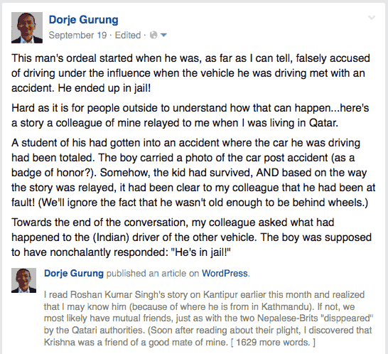Screen dimensions: 388x354
Task: Click "Nepalese-Brits" in the article excerpt
Action: click(287, 318)
